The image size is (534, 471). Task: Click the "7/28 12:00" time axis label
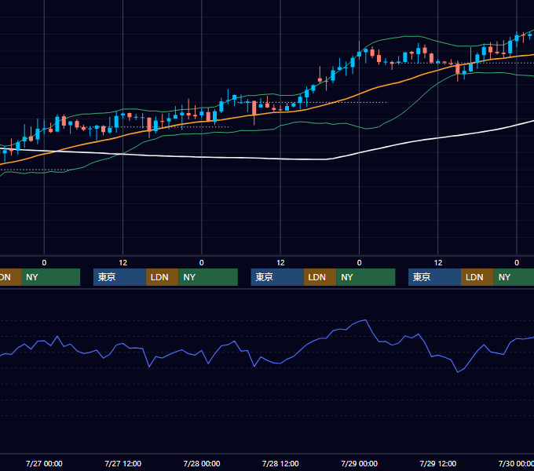point(280,463)
